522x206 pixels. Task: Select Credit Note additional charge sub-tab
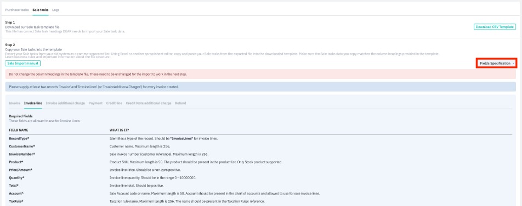[x=149, y=103]
